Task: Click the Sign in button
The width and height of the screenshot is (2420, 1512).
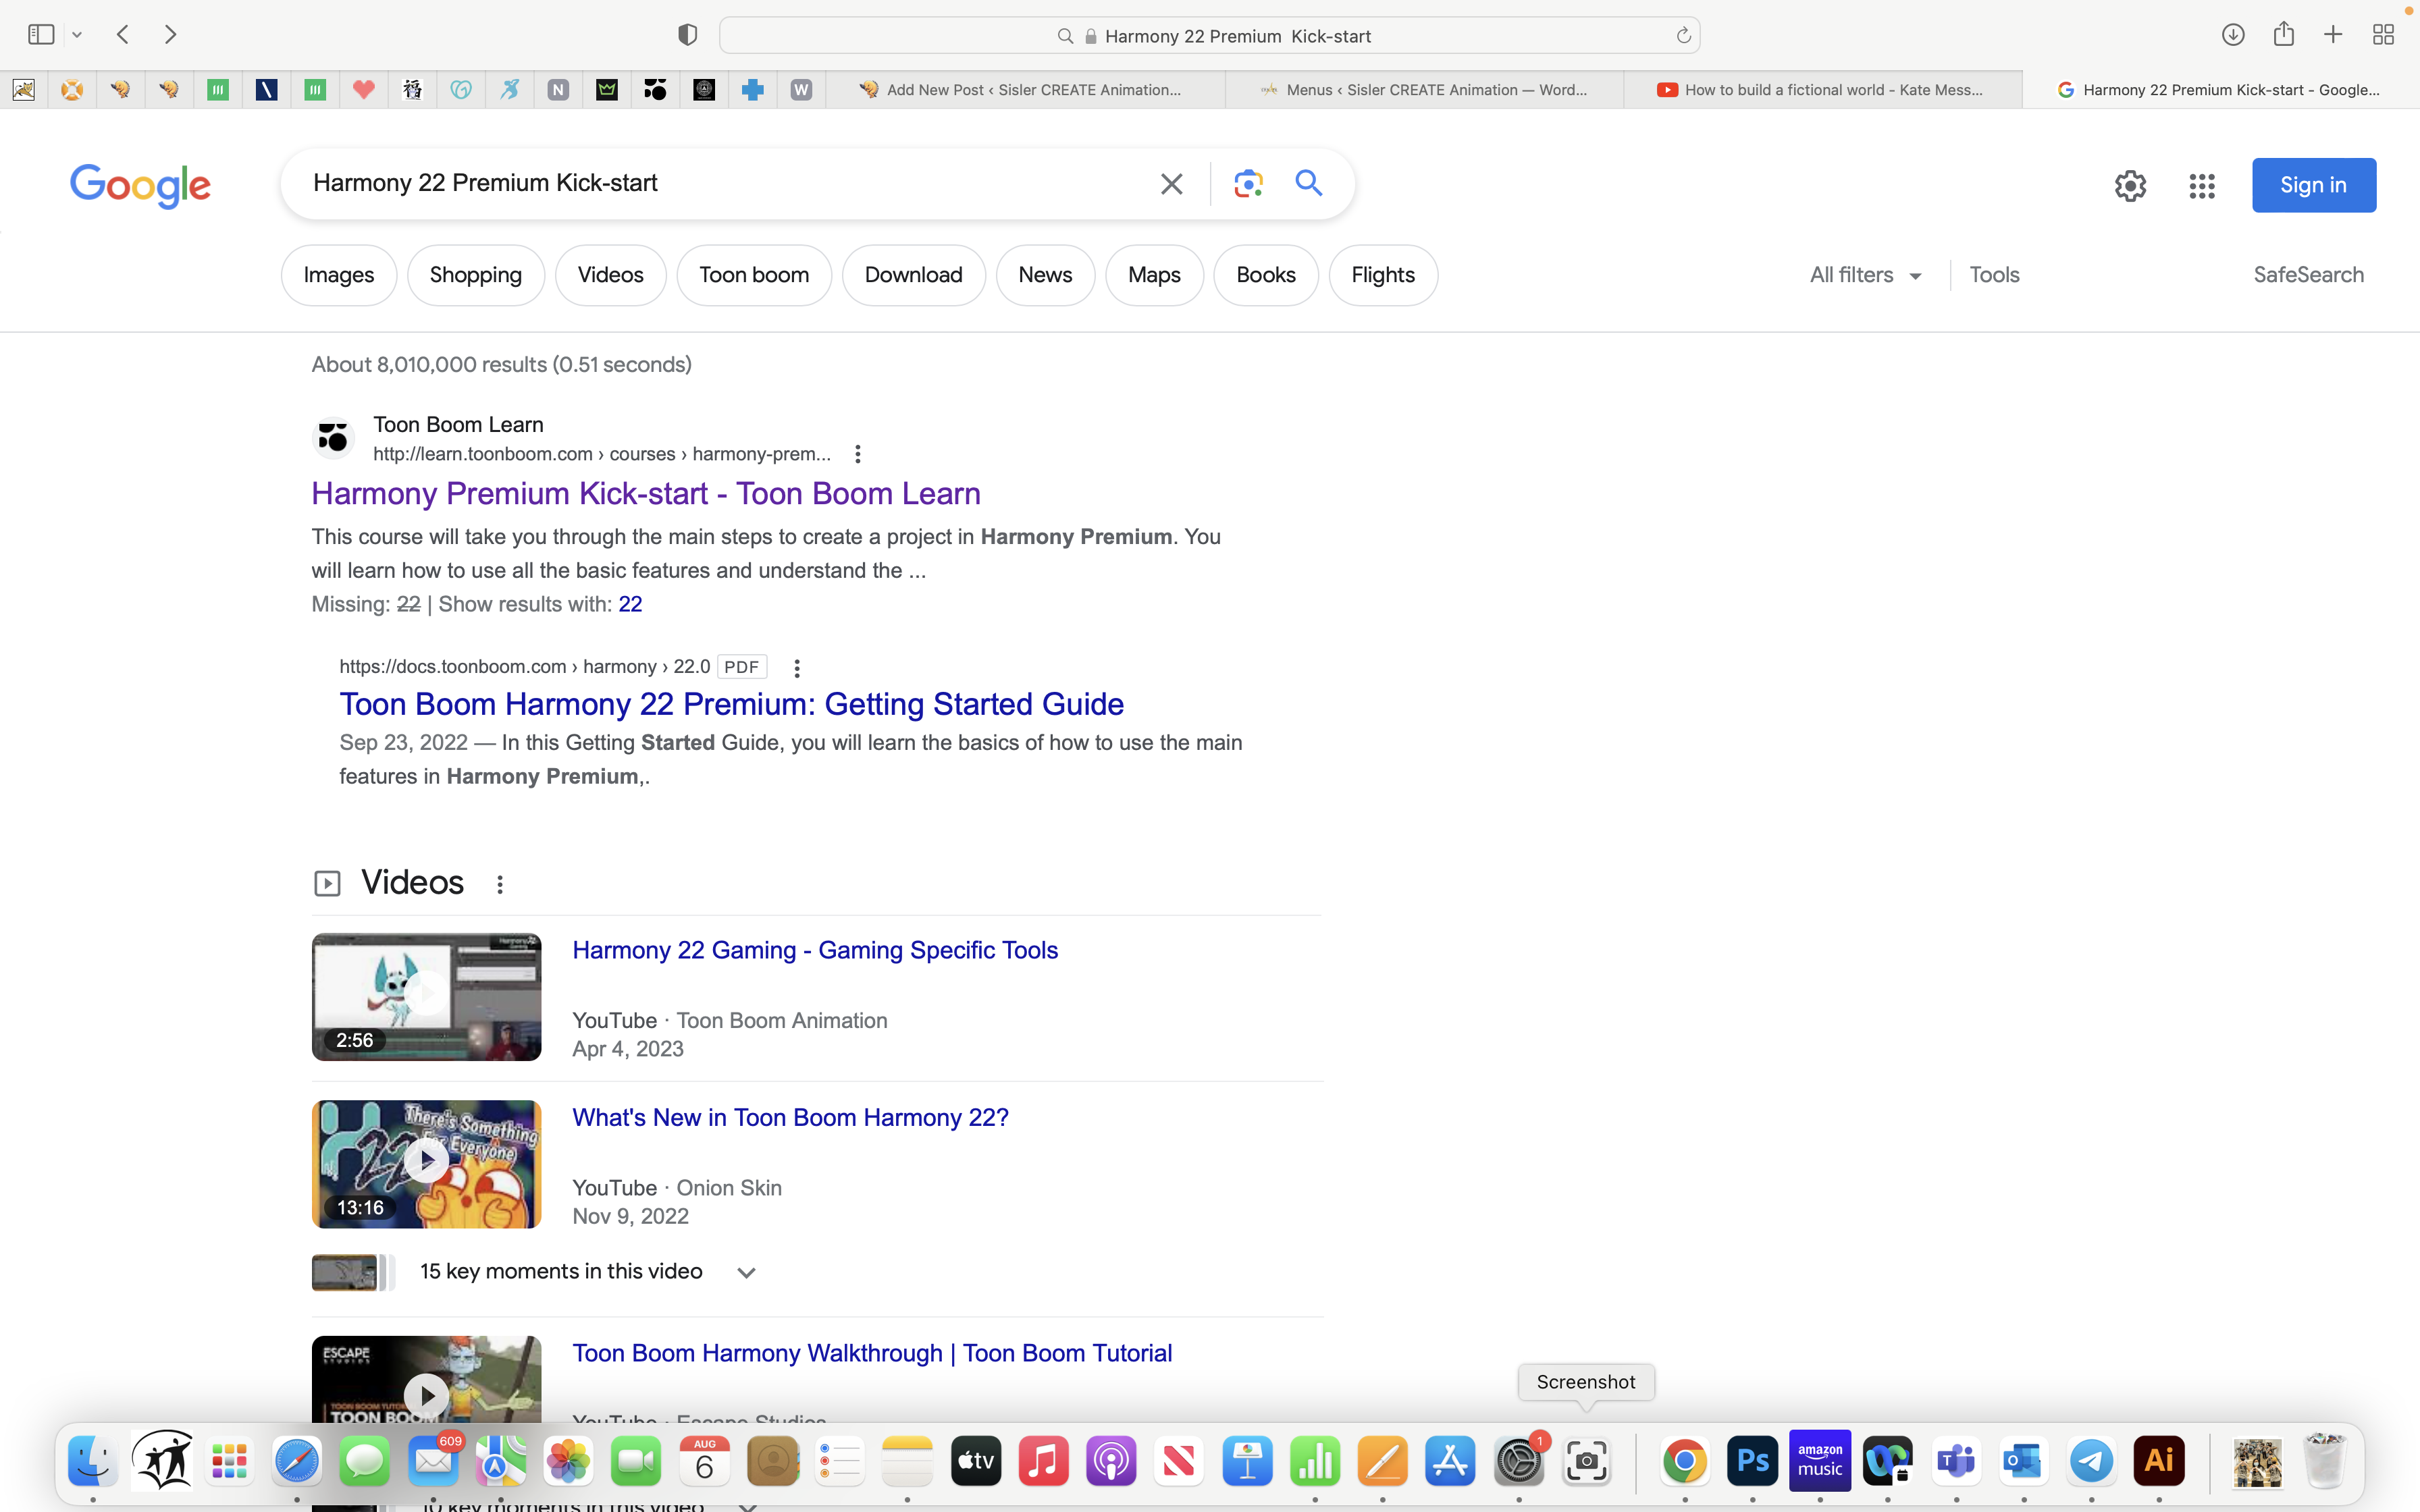Action: coord(2313,185)
